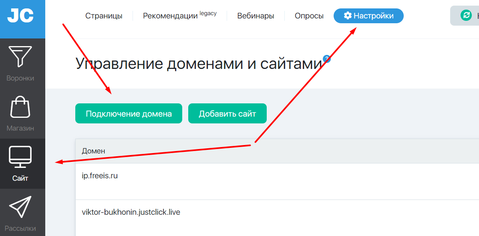Select the Сайт monitor icon

pyautogui.click(x=20, y=157)
